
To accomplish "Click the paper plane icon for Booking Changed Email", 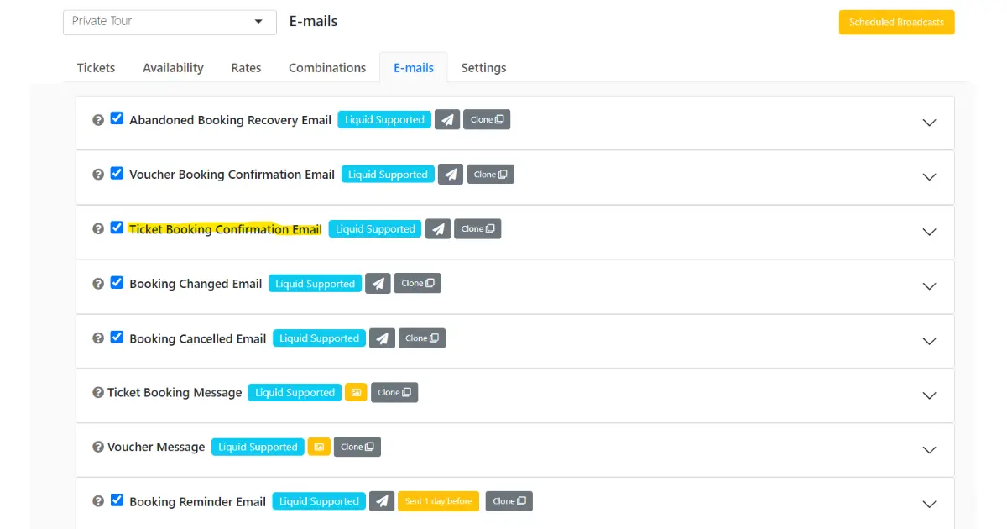I will pos(378,283).
